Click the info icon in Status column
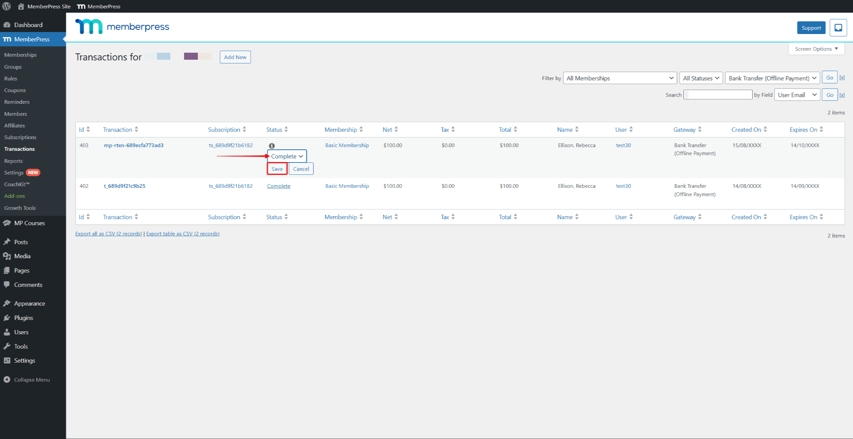 [272, 146]
